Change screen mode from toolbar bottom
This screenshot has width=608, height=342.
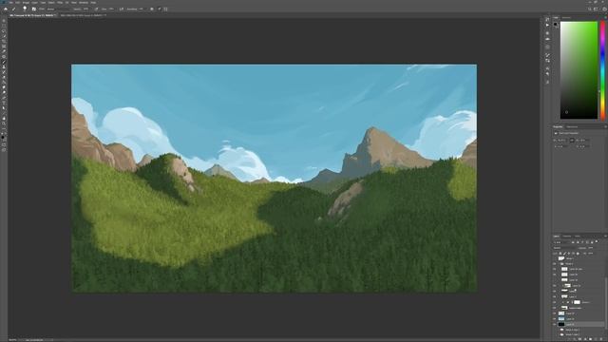click(x=4, y=149)
